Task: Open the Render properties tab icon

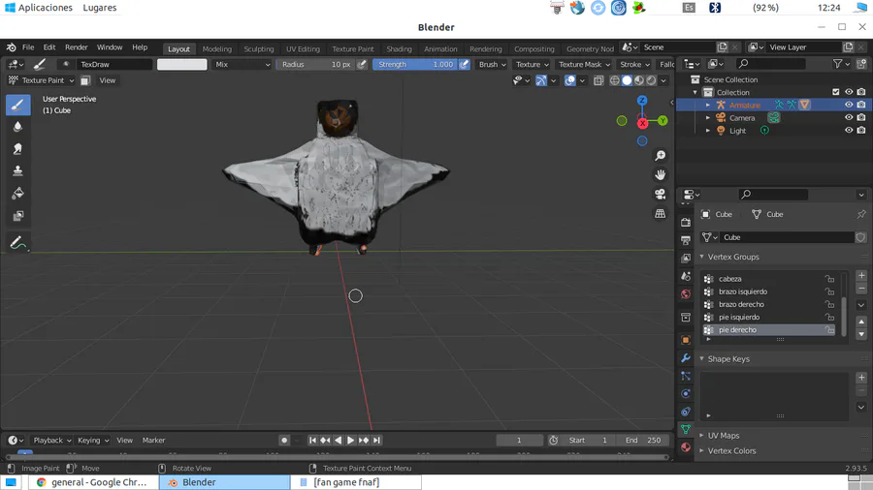Action: click(x=686, y=222)
